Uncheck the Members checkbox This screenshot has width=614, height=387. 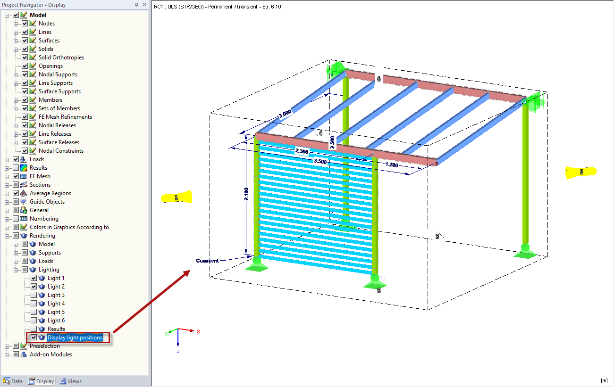pos(25,100)
